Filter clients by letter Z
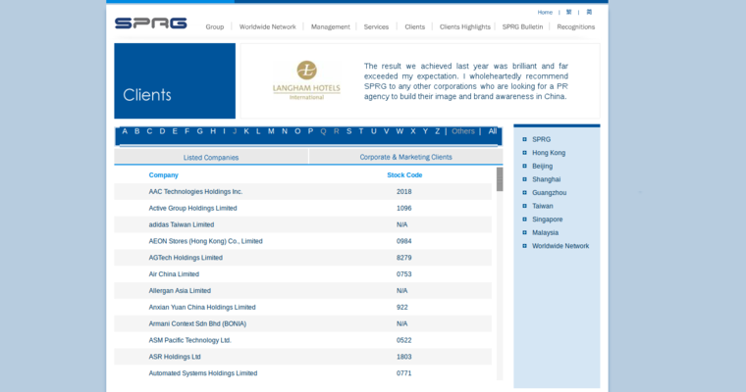Screen dimensions: 746x392 click(437, 131)
